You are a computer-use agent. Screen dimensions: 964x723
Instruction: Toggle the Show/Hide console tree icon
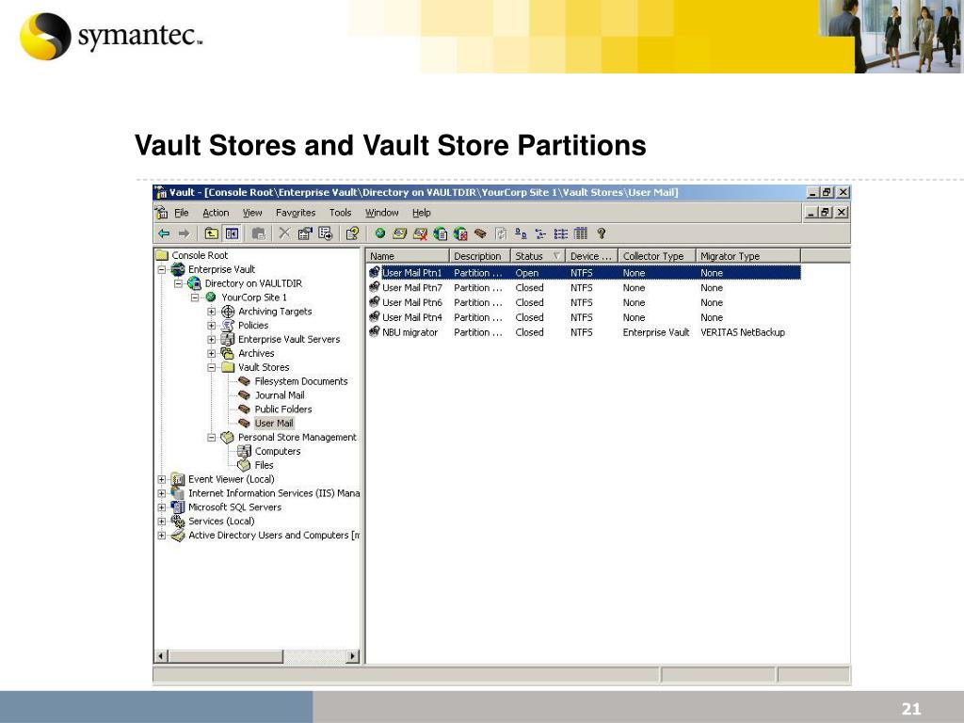tap(232, 233)
